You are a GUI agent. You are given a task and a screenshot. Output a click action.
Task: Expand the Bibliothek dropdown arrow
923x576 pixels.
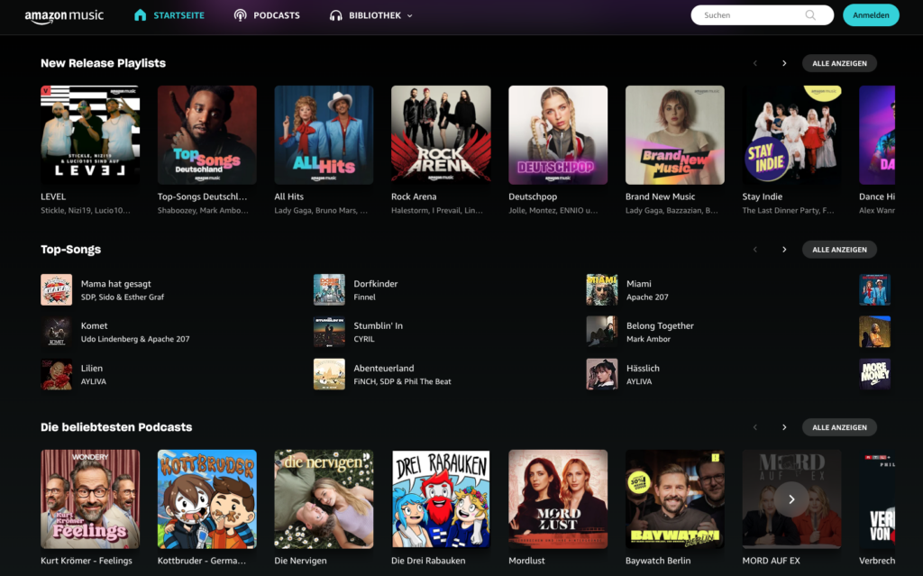(410, 16)
